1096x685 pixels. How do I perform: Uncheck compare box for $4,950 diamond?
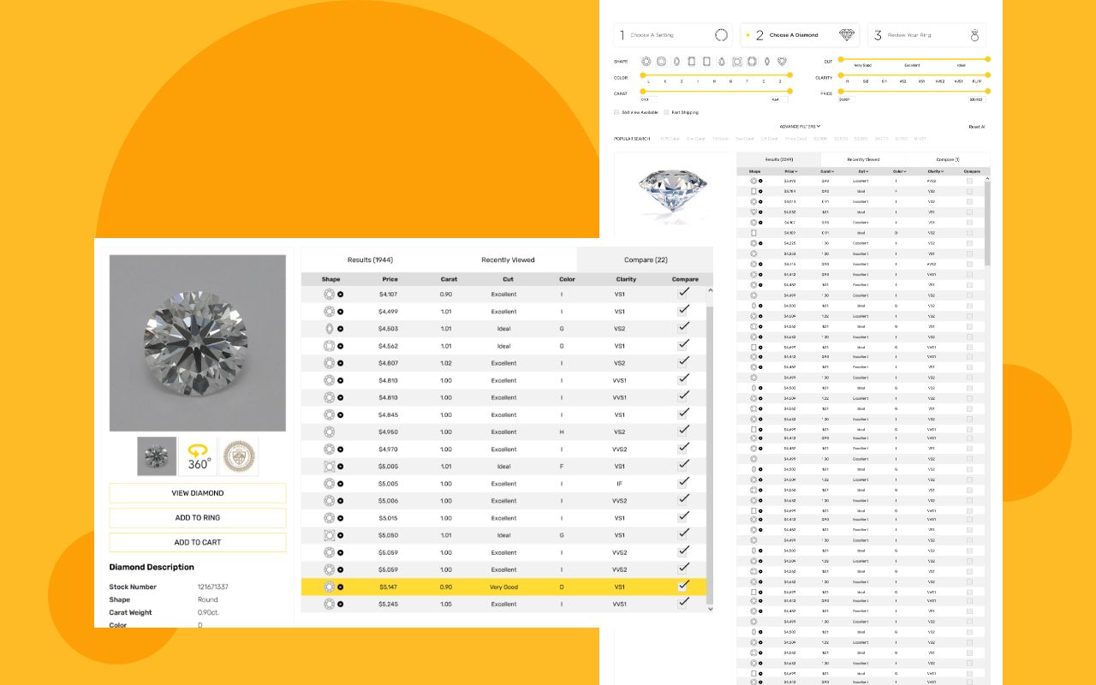[682, 431]
